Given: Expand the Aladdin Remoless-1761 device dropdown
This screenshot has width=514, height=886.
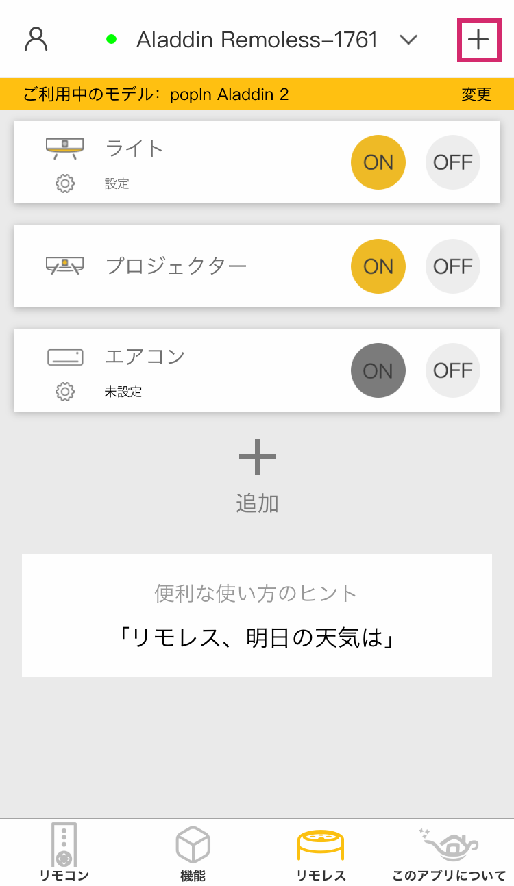Looking at the screenshot, I should [x=408, y=40].
